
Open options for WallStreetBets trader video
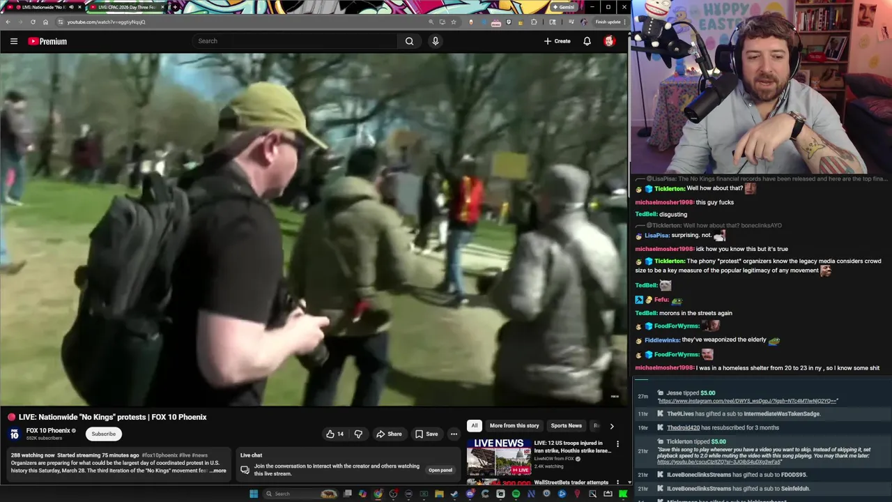tap(617, 482)
